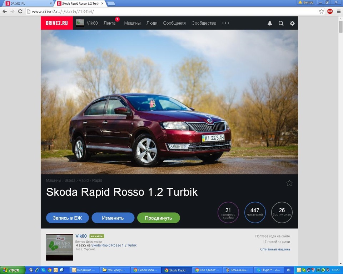
Task: Open the Vik80 profile link
Action: click(81, 236)
